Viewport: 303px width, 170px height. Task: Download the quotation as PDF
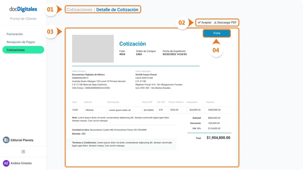pos(225,22)
